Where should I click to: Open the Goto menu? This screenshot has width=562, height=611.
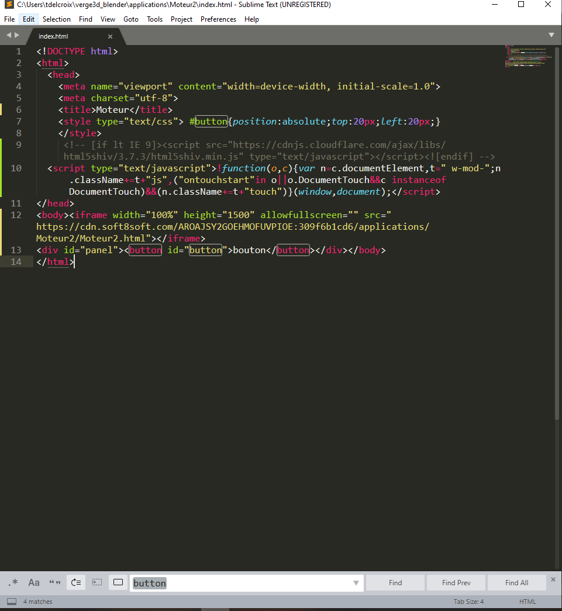131,19
